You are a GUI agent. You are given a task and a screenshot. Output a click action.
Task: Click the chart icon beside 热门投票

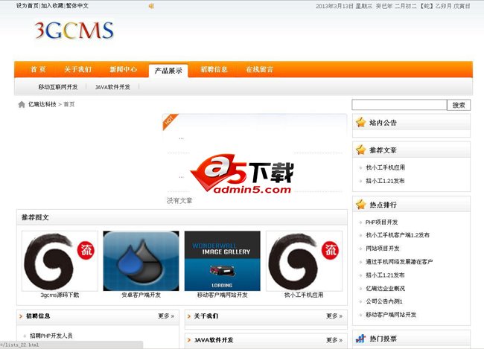(360, 339)
